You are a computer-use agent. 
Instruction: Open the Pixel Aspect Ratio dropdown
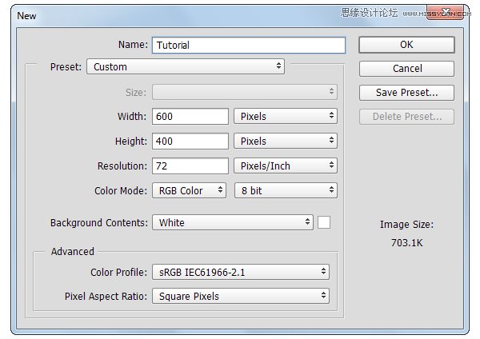[240, 297]
